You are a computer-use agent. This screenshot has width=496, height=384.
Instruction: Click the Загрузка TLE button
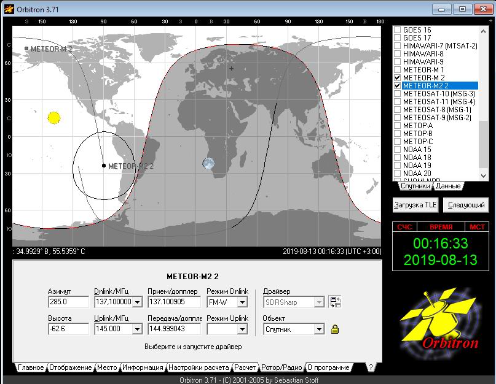[x=415, y=204]
